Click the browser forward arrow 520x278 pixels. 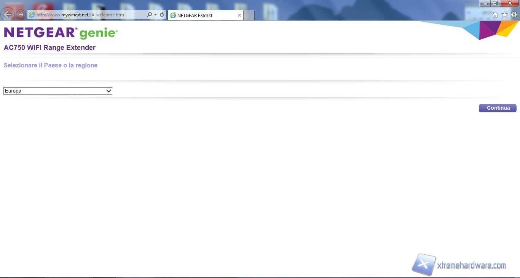coord(21,15)
